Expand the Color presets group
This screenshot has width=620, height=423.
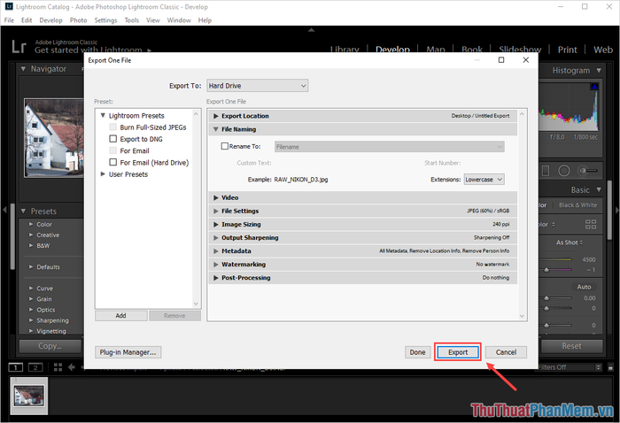31,224
